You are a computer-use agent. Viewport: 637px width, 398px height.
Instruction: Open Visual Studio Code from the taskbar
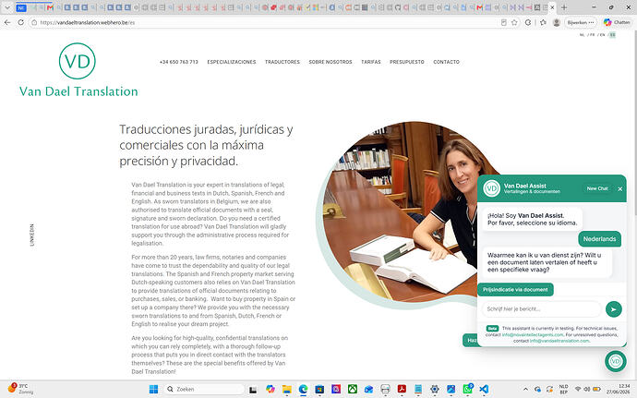coord(484,389)
